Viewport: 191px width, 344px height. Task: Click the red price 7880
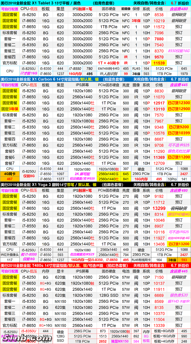coord(159,39)
